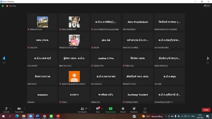Select the Sucheep Yoolert participant tile

pyautogui.click(x=138, y=95)
